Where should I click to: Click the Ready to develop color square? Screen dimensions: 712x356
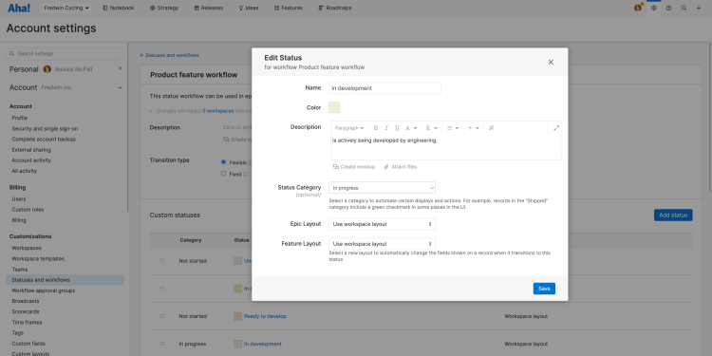click(x=237, y=316)
